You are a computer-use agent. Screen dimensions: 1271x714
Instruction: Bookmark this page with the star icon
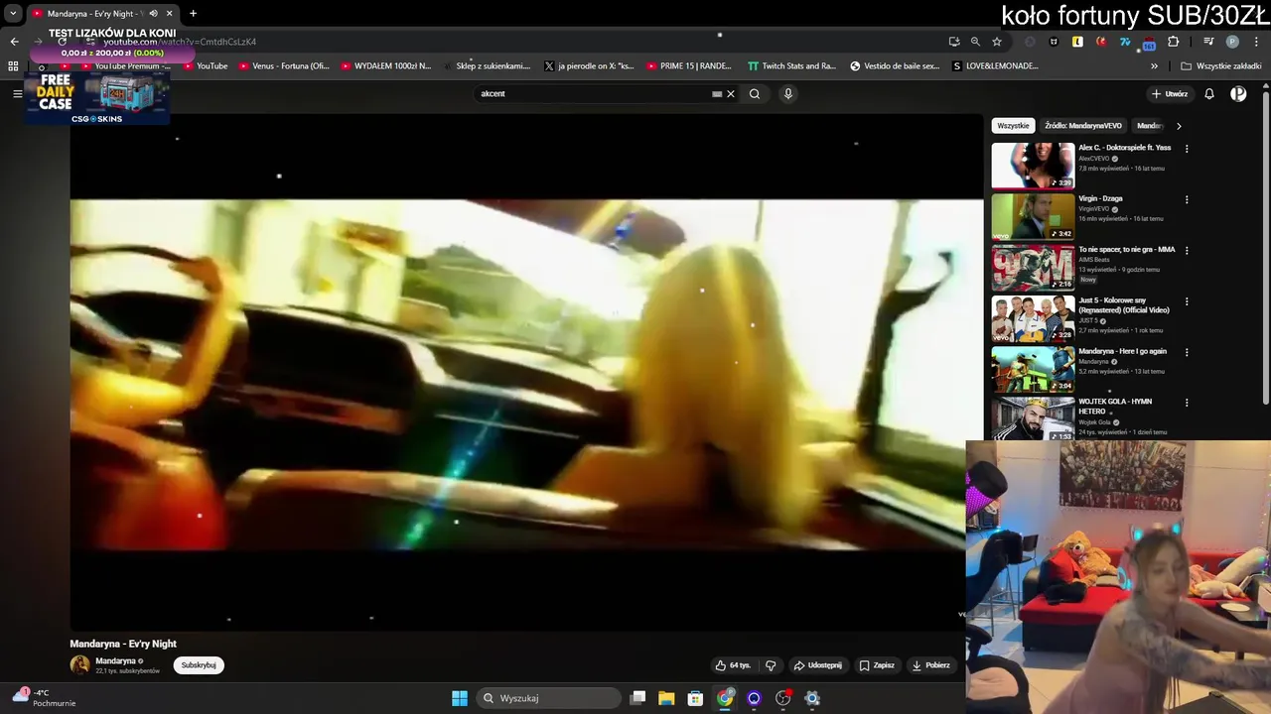[x=997, y=42]
